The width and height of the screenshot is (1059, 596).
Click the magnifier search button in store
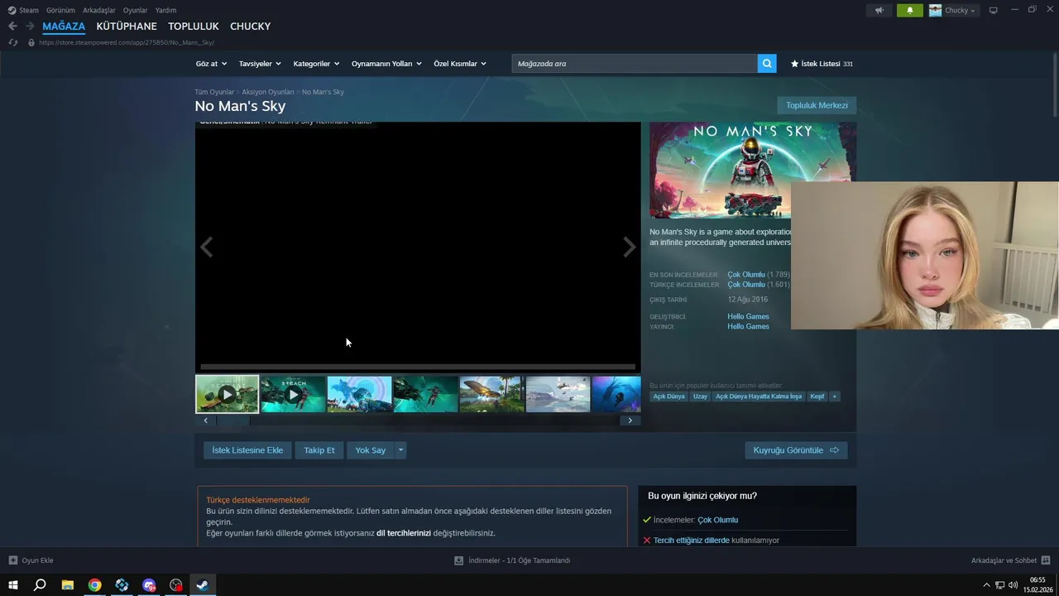point(767,64)
